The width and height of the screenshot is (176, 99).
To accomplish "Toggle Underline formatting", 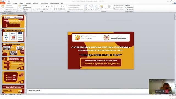I will pos(37,9).
